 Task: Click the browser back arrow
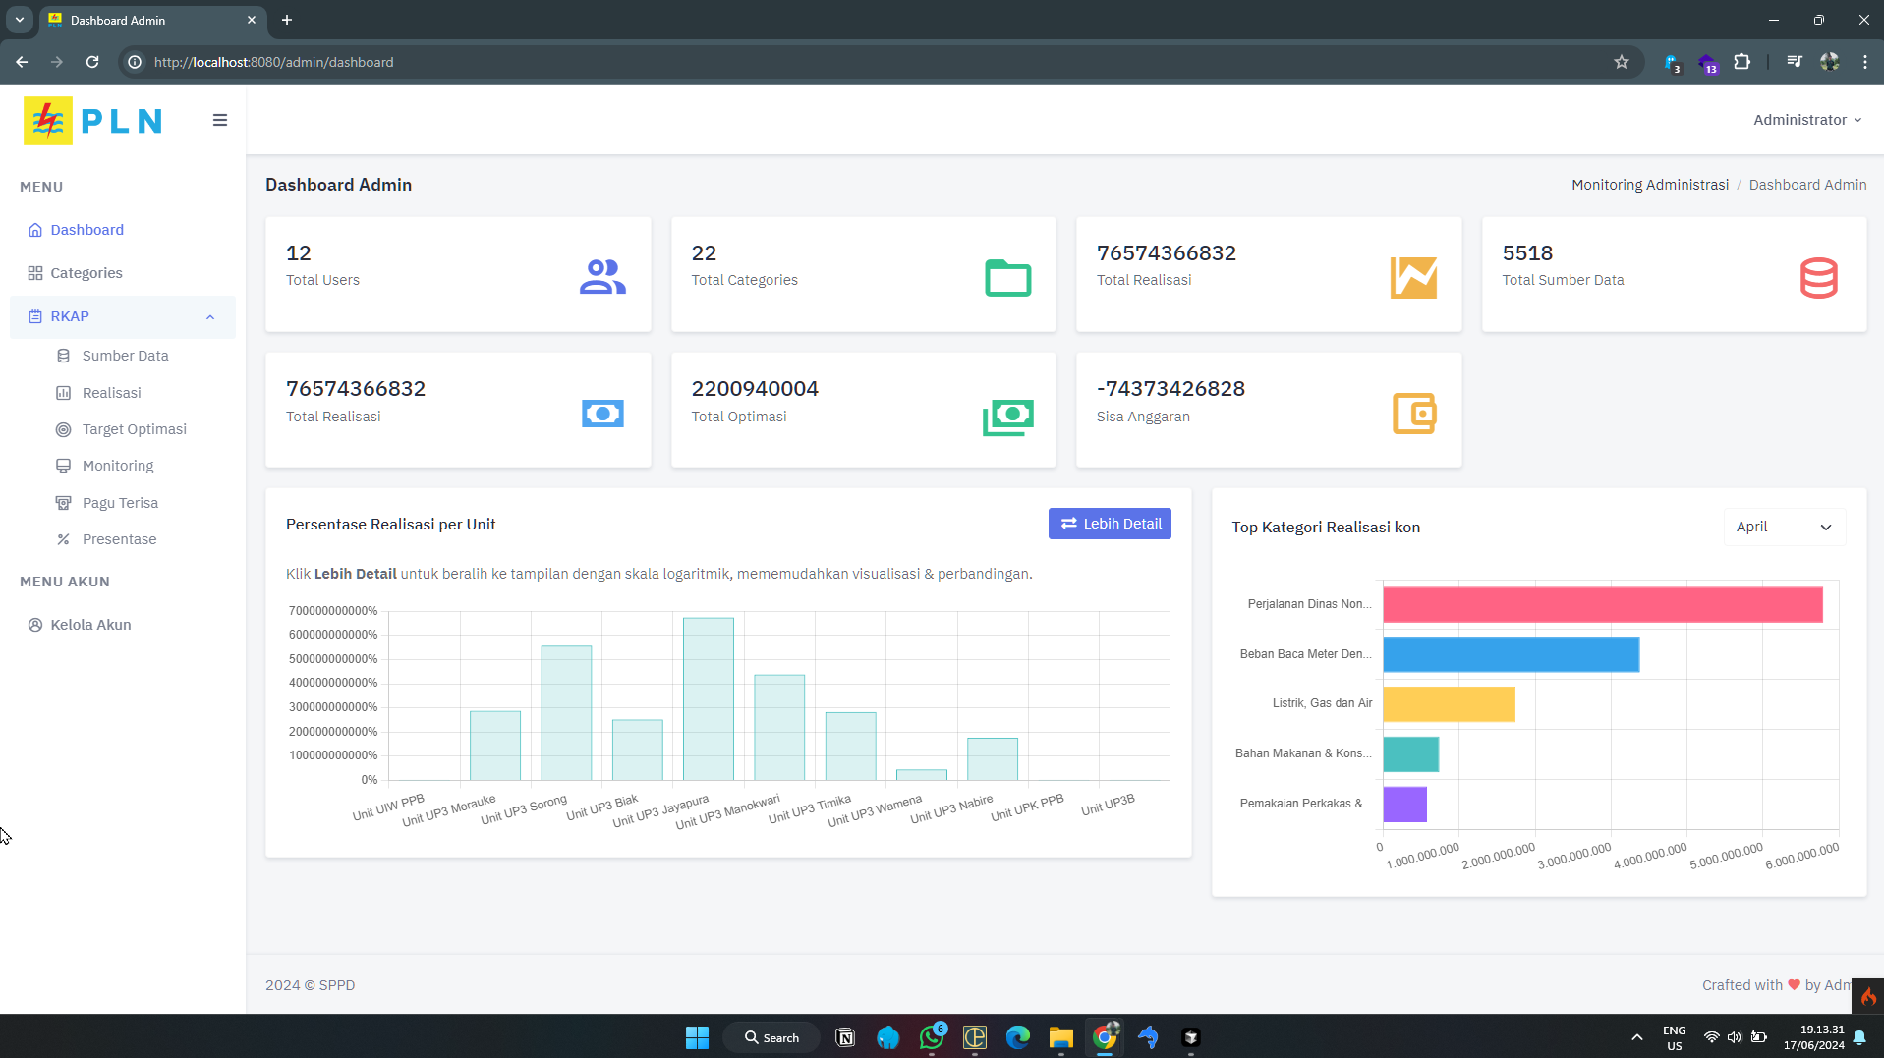[x=22, y=62]
